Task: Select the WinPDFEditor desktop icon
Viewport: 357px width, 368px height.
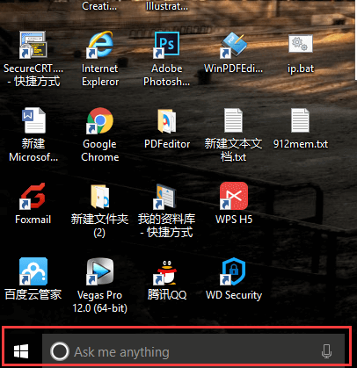Action: (234, 44)
